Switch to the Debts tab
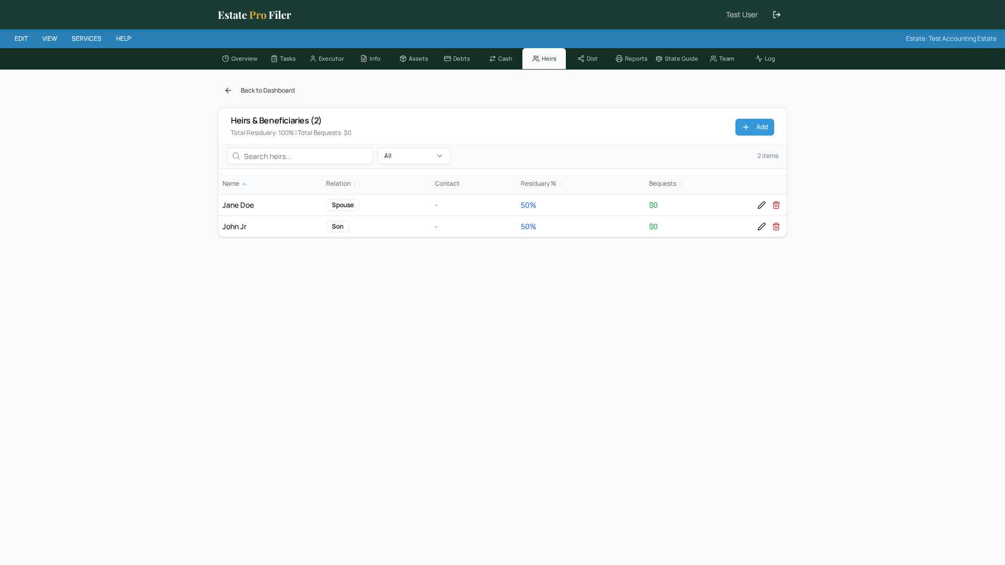The image size is (1005, 565). tap(457, 59)
